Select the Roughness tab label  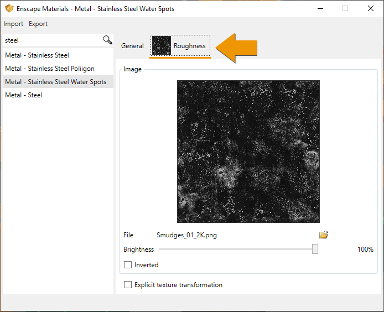pyautogui.click(x=190, y=46)
